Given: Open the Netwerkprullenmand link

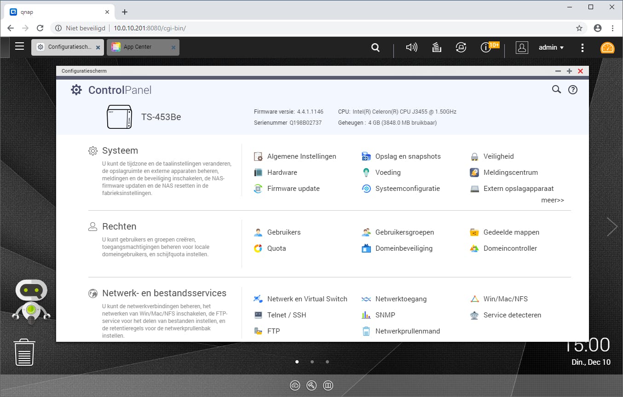Looking at the screenshot, I should coord(408,331).
